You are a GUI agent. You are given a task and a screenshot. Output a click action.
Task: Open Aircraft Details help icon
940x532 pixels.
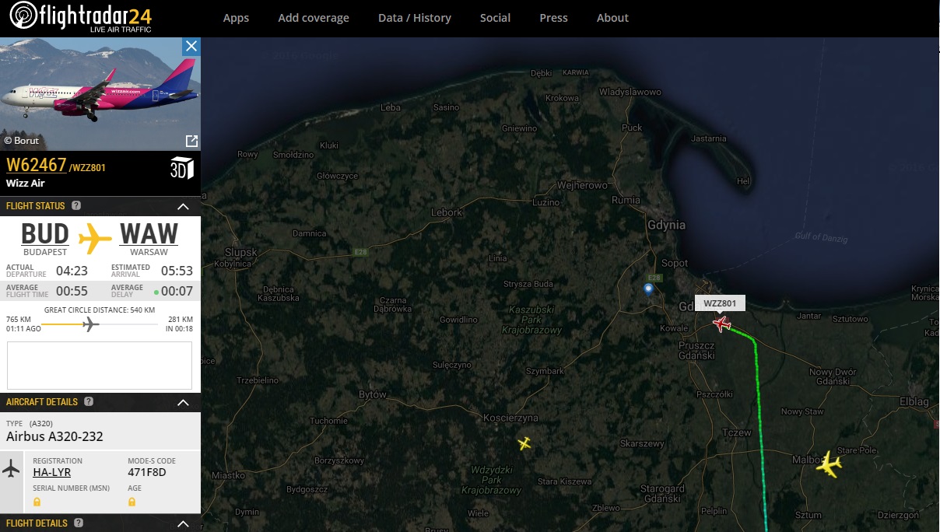click(89, 402)
